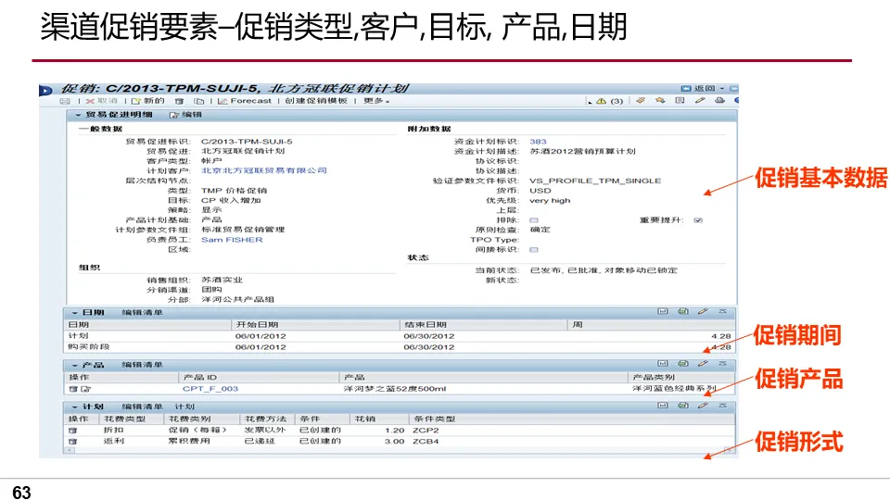This screenshot has height=500, width=890.
Task: Select condition type ZCP2 cell
Action: [x=426, y=431]
